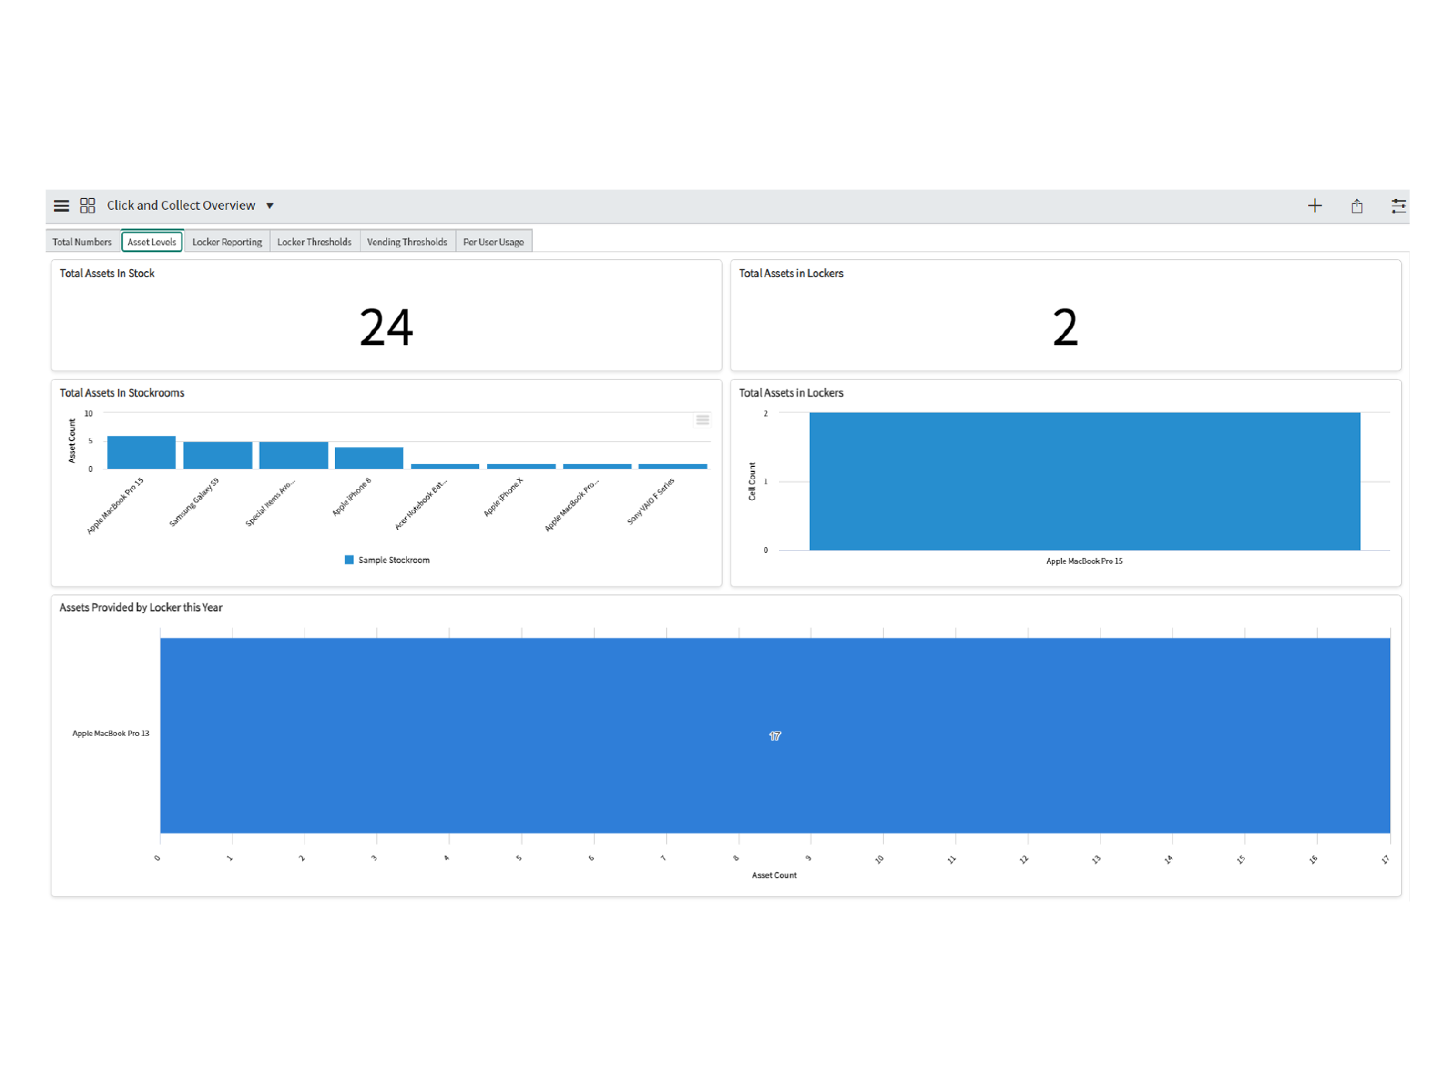Click the share dashboard icon
Screen dimensions: 1455x1091
click(x=1356, y=206)
